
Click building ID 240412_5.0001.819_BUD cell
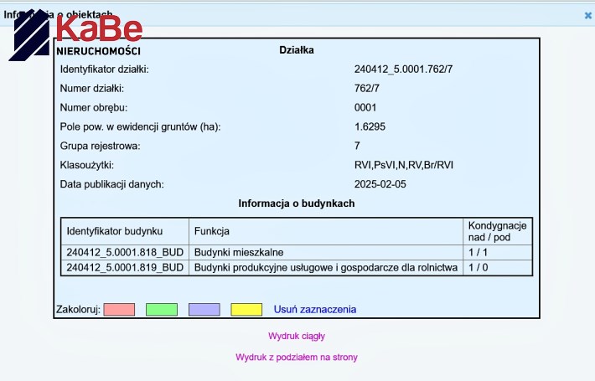click(x=125, y=268)
